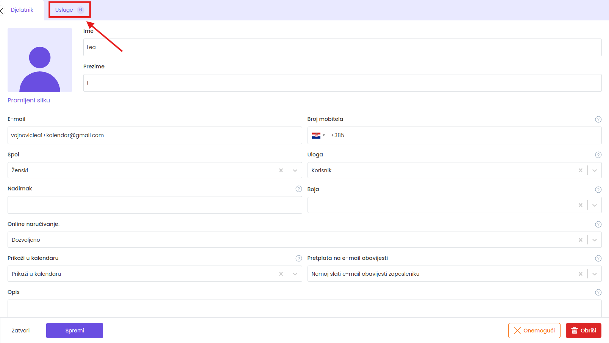Click the red Obriši delete button

tap(583, 331)
